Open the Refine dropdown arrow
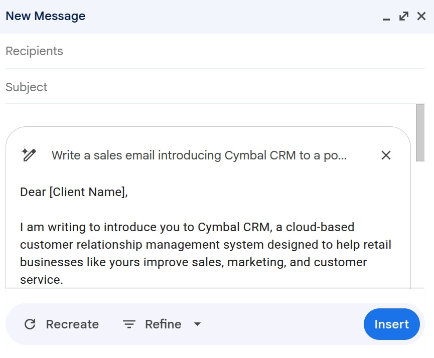This screenshot has width=434, height=358. click(198, 324)
